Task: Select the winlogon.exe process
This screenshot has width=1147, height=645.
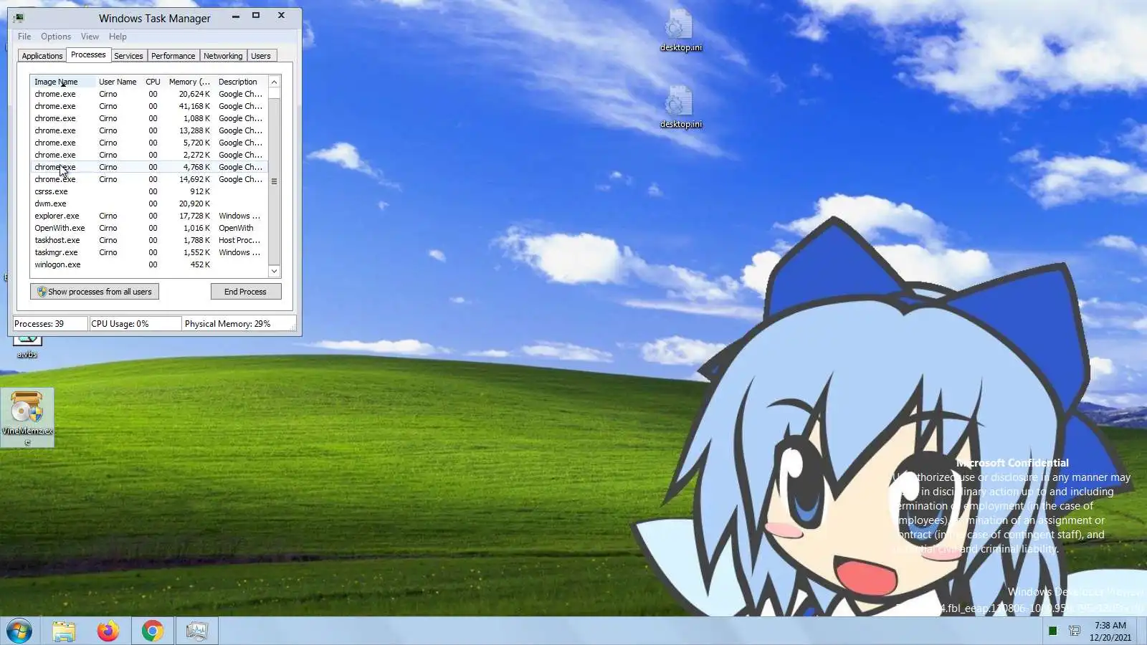Action: [149, 264]
